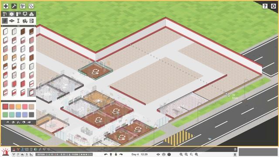Go to next page of wall styles
This screenshot has width=279, height=157.
[x=34, y=26]
